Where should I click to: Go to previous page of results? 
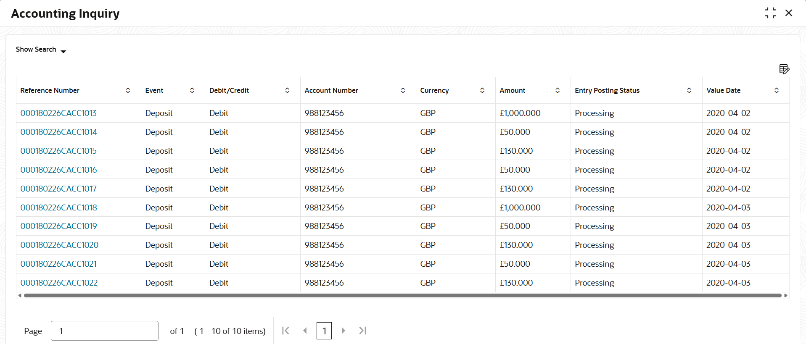pyautogui.click(x=305, y=331)
